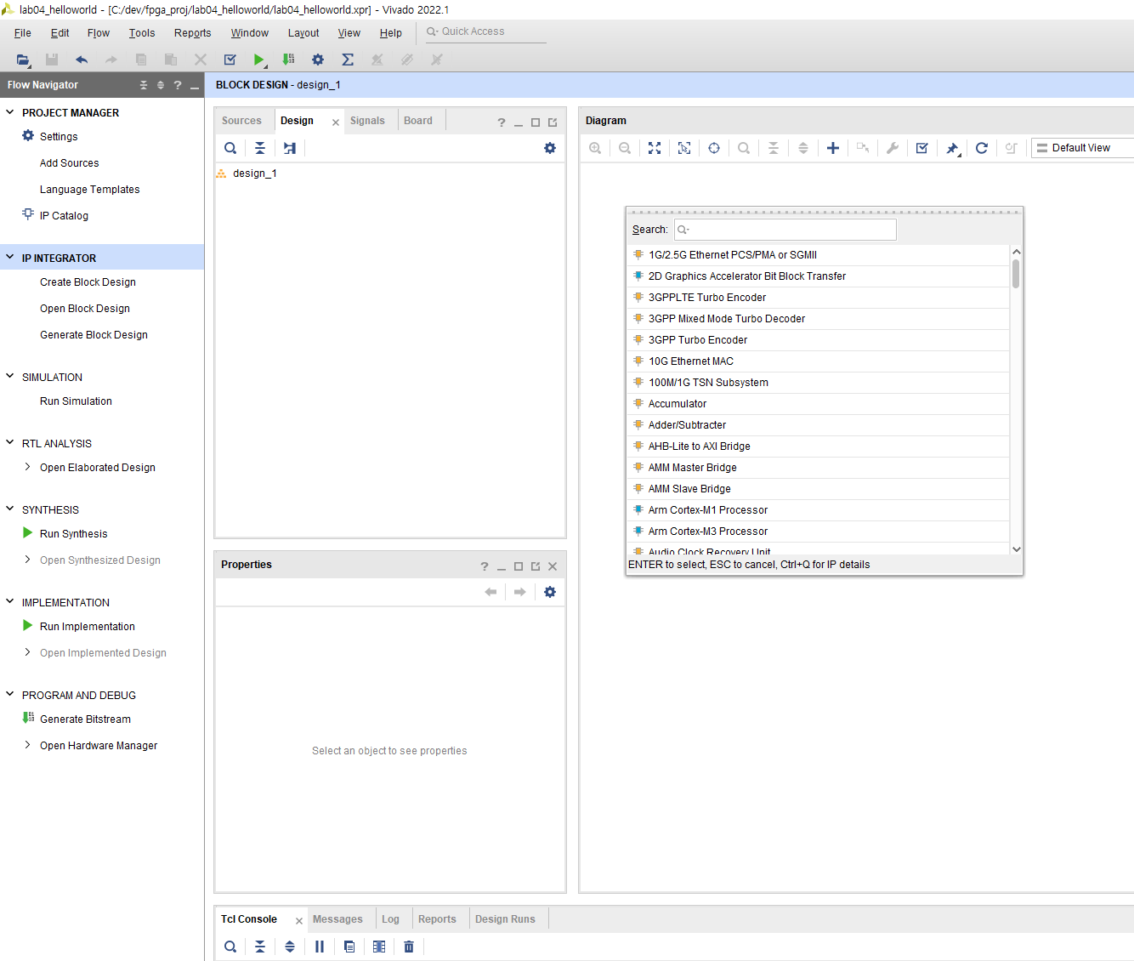
Task: Collapse PROGRAM AND DEBUG section chevron
Action: coord(10,694)
